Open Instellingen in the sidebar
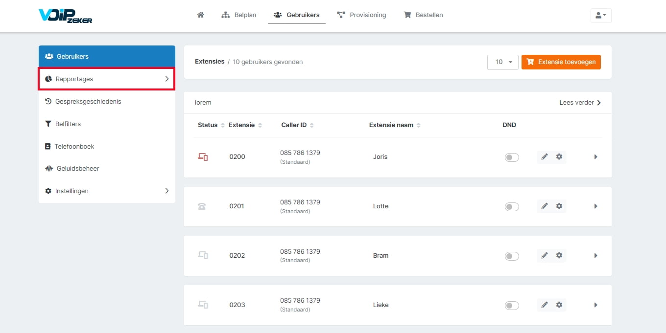The image size is (666, 333). pos(107,191)
